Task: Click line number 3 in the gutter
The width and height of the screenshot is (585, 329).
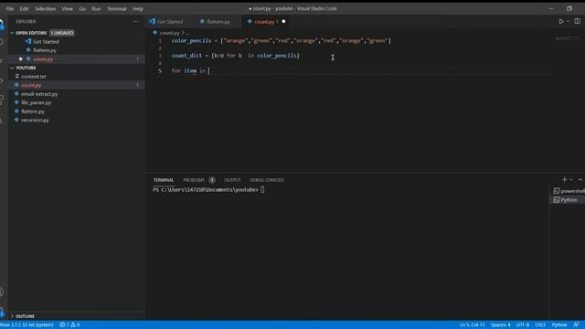Action: (x=160, y=56)
